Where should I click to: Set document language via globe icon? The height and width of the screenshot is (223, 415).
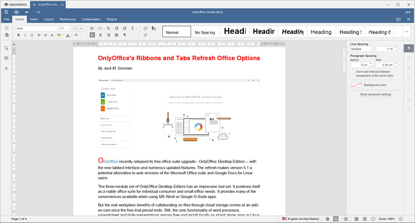[x=328, y=219]
